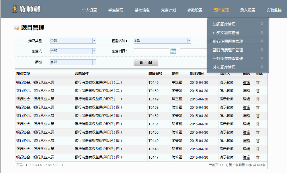Open 录入设置 menu

[x=248, y=10]
